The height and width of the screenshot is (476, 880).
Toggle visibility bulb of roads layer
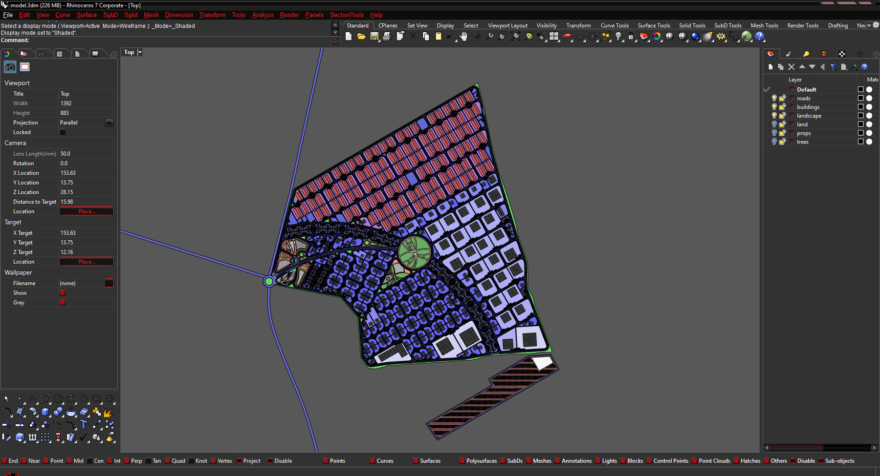[x=774, y=98]
